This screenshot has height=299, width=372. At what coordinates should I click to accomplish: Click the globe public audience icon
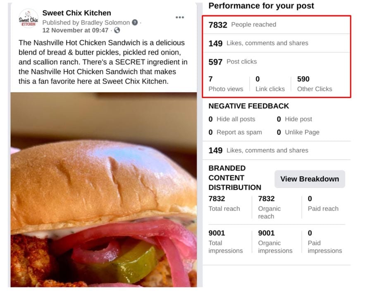click(117, 30)
